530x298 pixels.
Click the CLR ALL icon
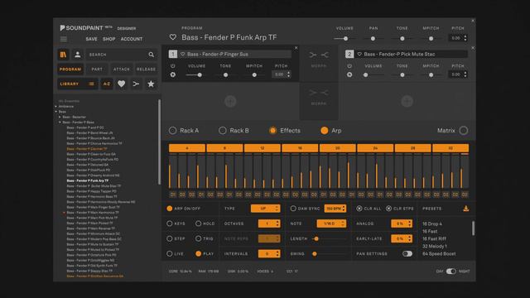coord(359,209)
